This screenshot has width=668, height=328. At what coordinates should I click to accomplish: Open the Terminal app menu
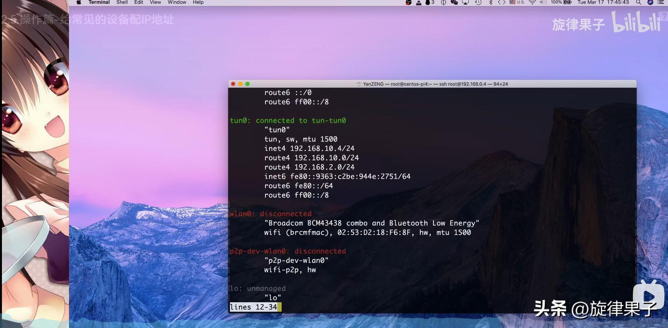[99, 2]
